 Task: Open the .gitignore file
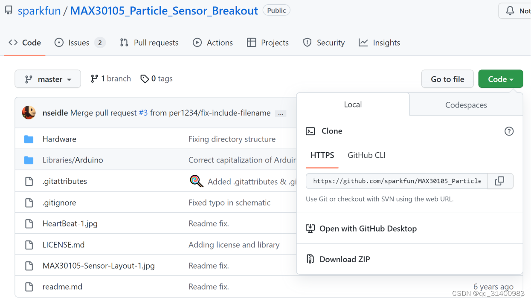[59, 203]
